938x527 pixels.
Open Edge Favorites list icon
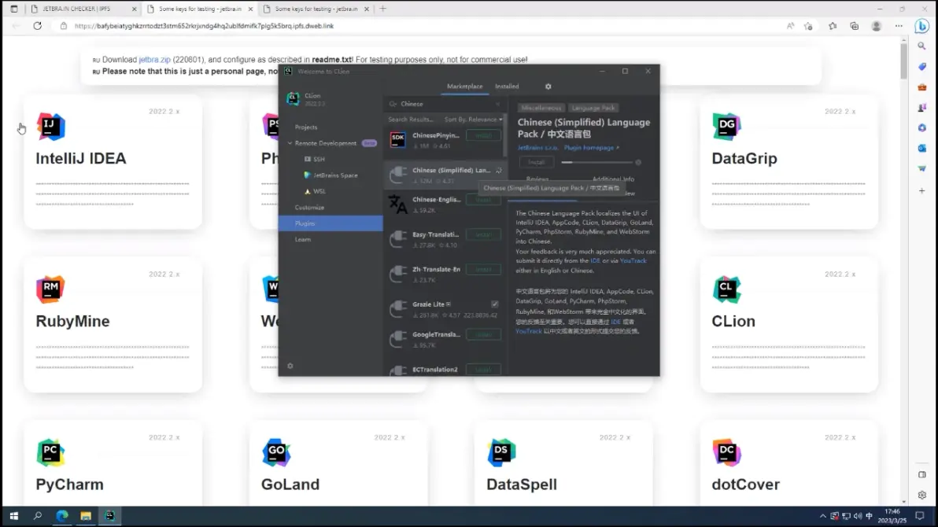point(832,26)
